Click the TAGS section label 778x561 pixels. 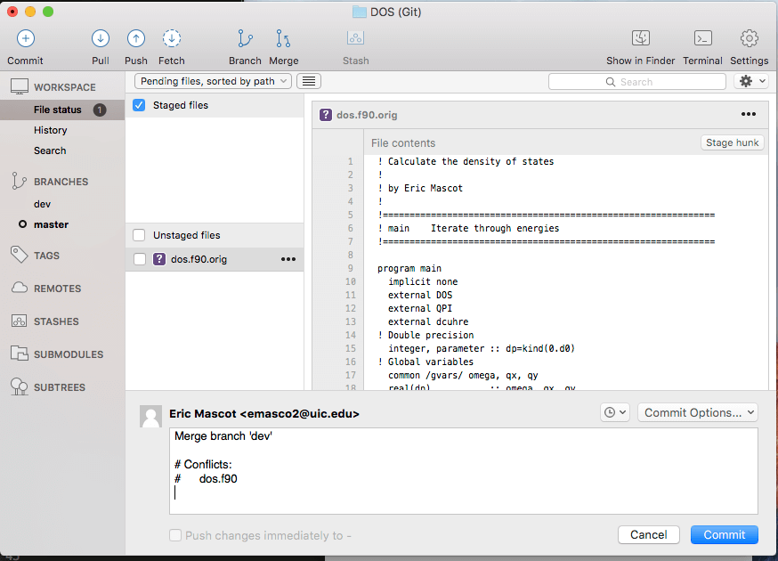click(x=46, y=256)
